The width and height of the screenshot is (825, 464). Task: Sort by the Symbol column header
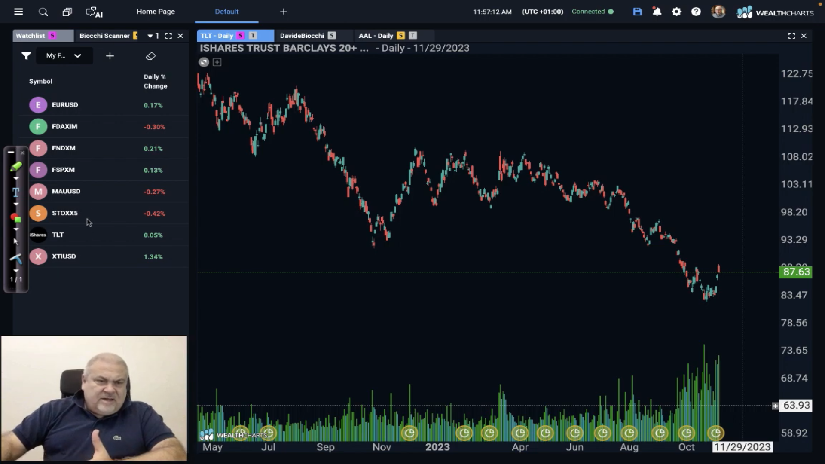click(41, 81)
